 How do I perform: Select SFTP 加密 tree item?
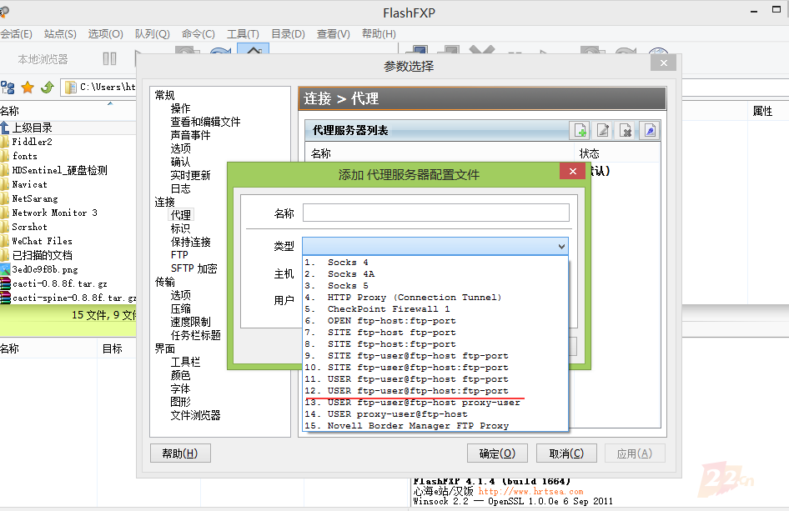193,268
